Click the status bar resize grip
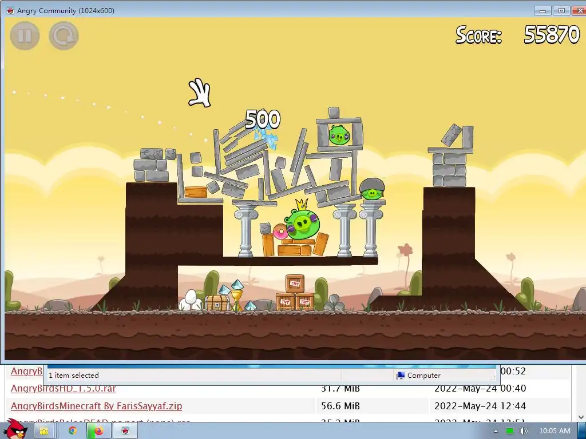Viewport: 586px width, 439px height. [x=493, y=378]
